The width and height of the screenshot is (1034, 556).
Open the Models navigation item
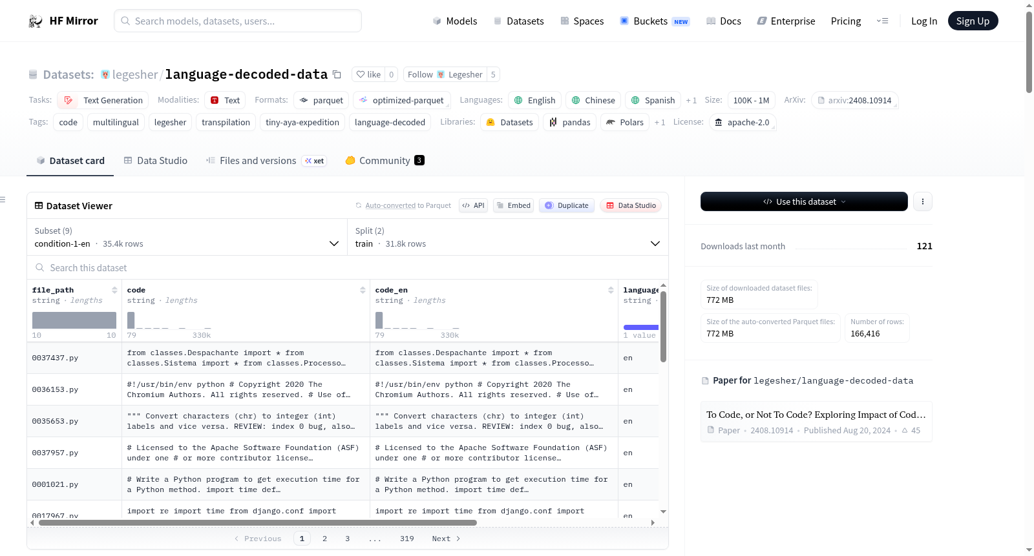[455, 21]
